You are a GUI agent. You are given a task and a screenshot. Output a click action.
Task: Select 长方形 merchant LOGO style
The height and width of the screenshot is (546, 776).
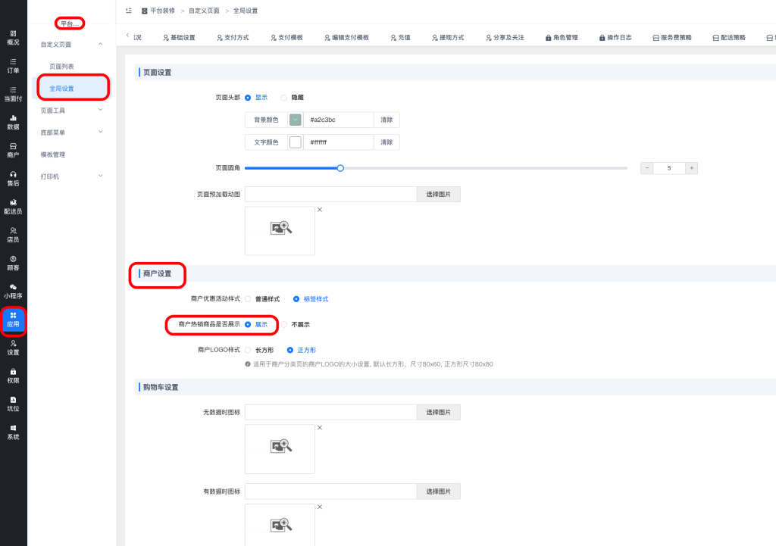(248, 350)
